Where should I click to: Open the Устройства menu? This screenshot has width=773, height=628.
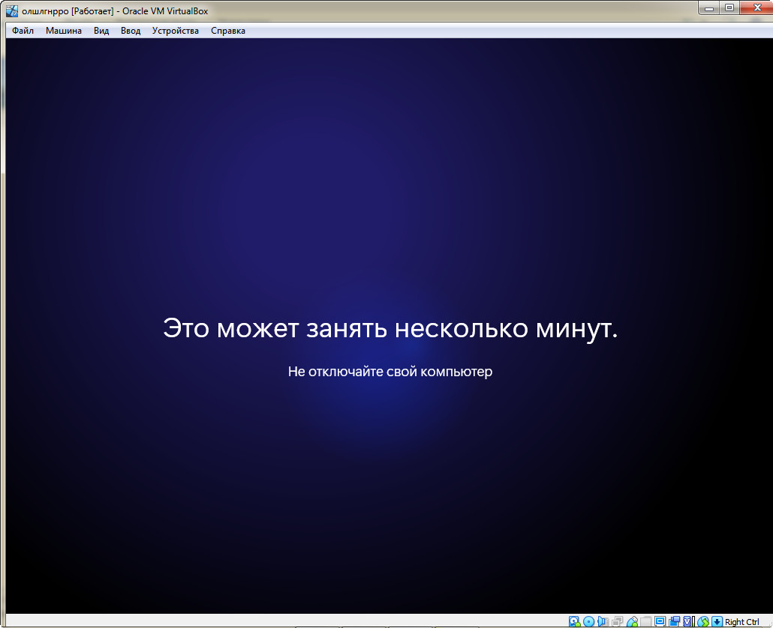(175, 31)
